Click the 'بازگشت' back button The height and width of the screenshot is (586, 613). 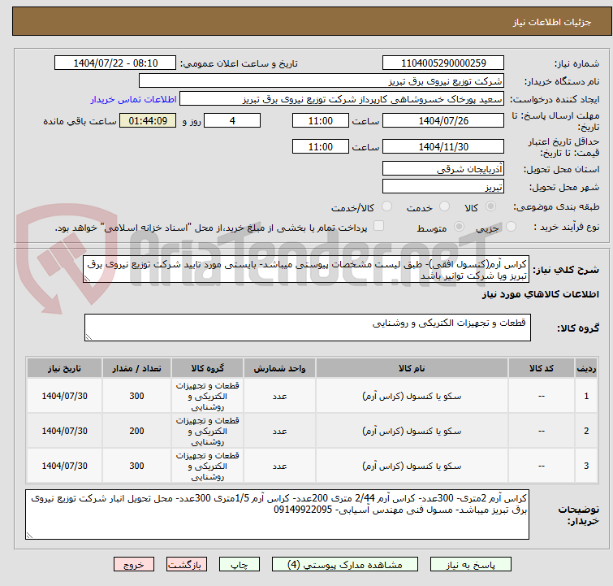[x=187, y=564]
